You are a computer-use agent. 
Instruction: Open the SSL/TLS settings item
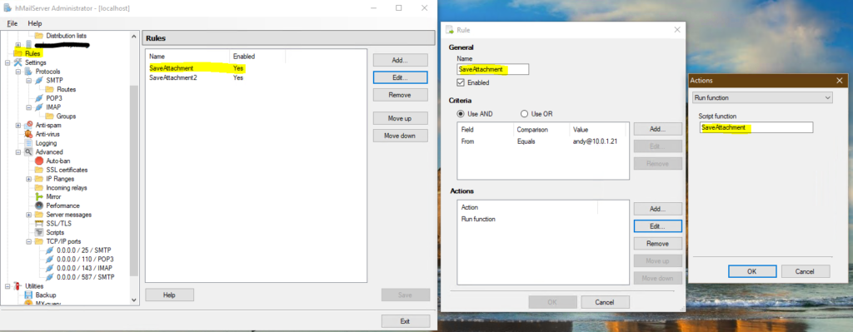[x=58, y=223]
